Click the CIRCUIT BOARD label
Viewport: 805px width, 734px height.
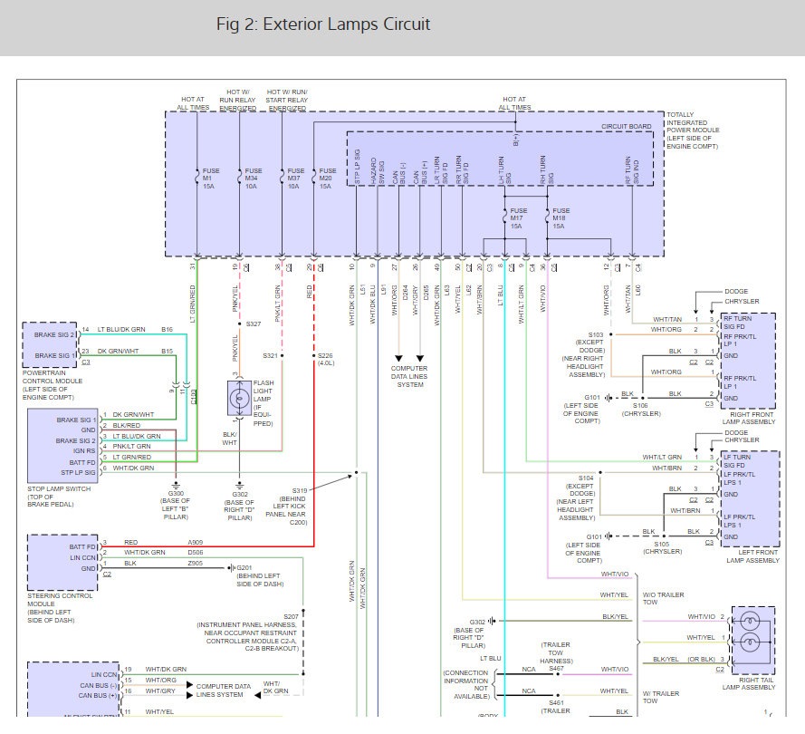[x=626, y=126]
